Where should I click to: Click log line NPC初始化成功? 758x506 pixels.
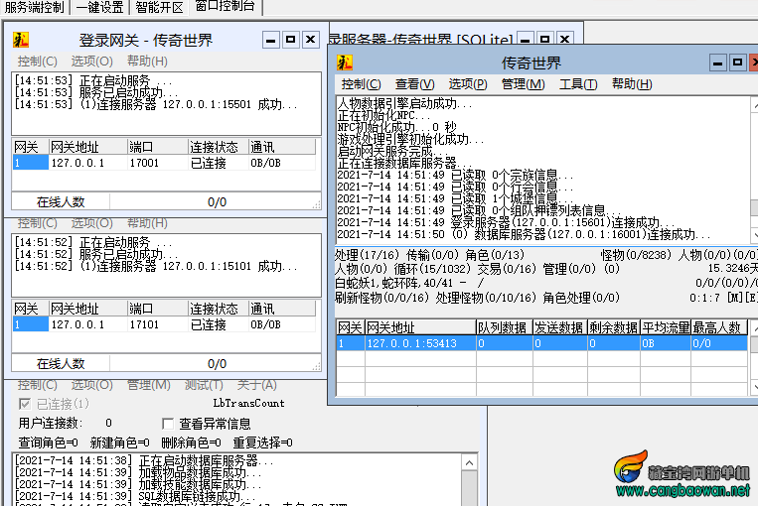click(396, 127)
